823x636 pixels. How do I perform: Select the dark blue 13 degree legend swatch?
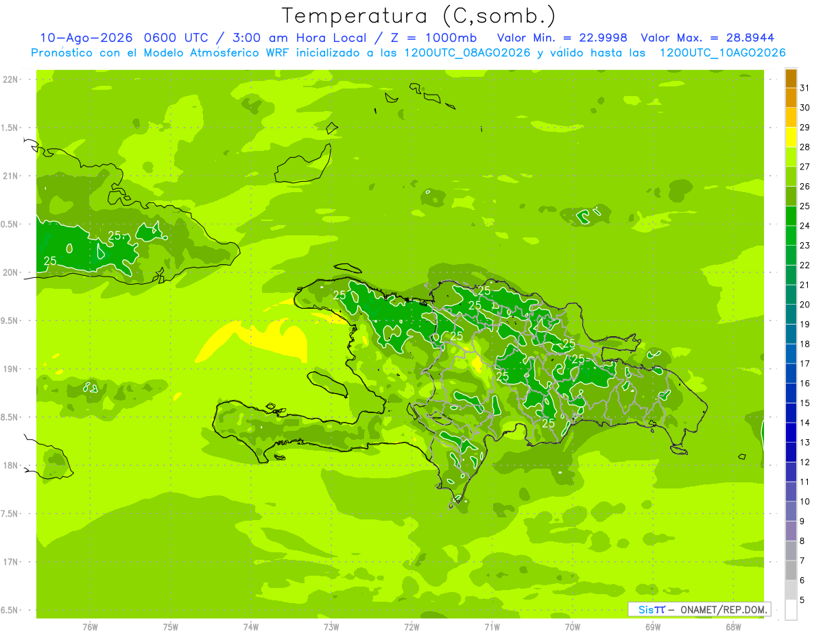[x=791, y=433]
